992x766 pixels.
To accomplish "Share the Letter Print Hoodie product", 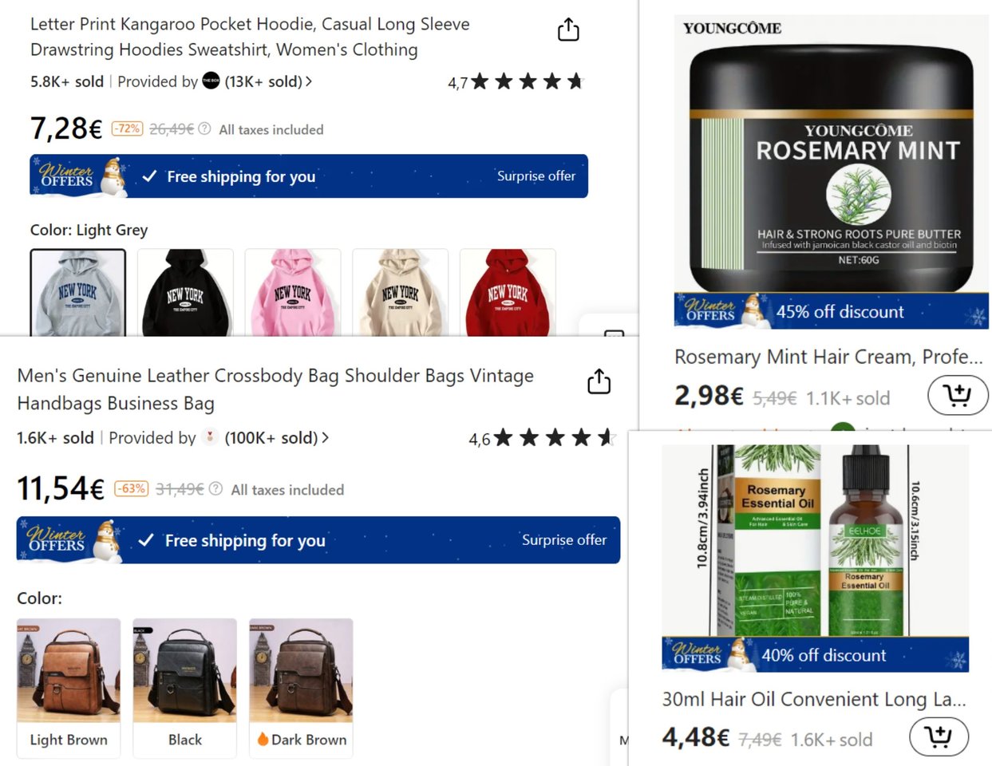I will click(568, 30).
